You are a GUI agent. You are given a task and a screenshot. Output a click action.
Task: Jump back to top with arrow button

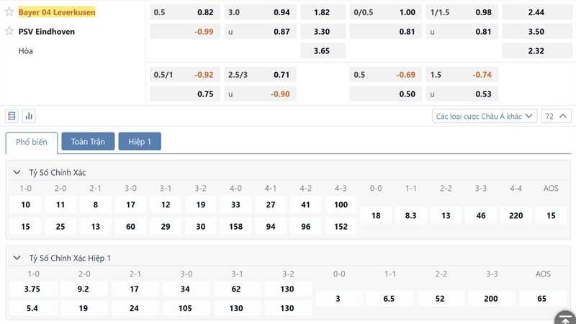pyautogui.click(x=565, y=318)
